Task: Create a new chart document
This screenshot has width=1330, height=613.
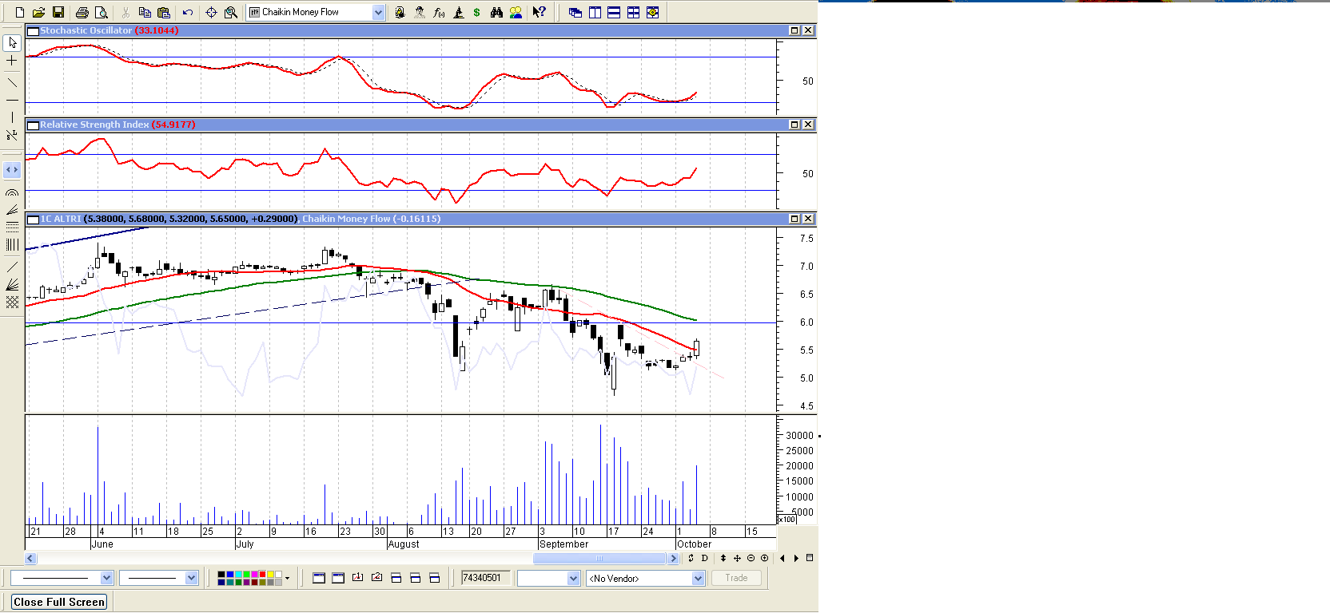Action: click(x=20, y=12)
